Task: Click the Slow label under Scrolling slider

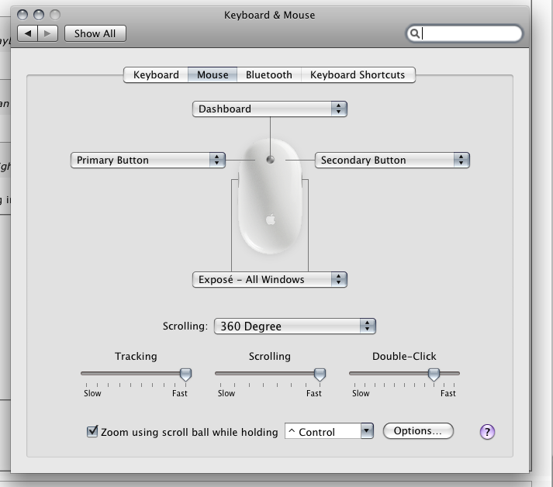Action: [226, 393]
